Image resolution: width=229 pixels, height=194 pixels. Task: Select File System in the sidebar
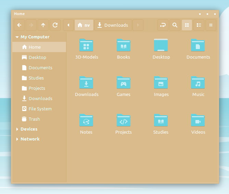tap(40, 109)
